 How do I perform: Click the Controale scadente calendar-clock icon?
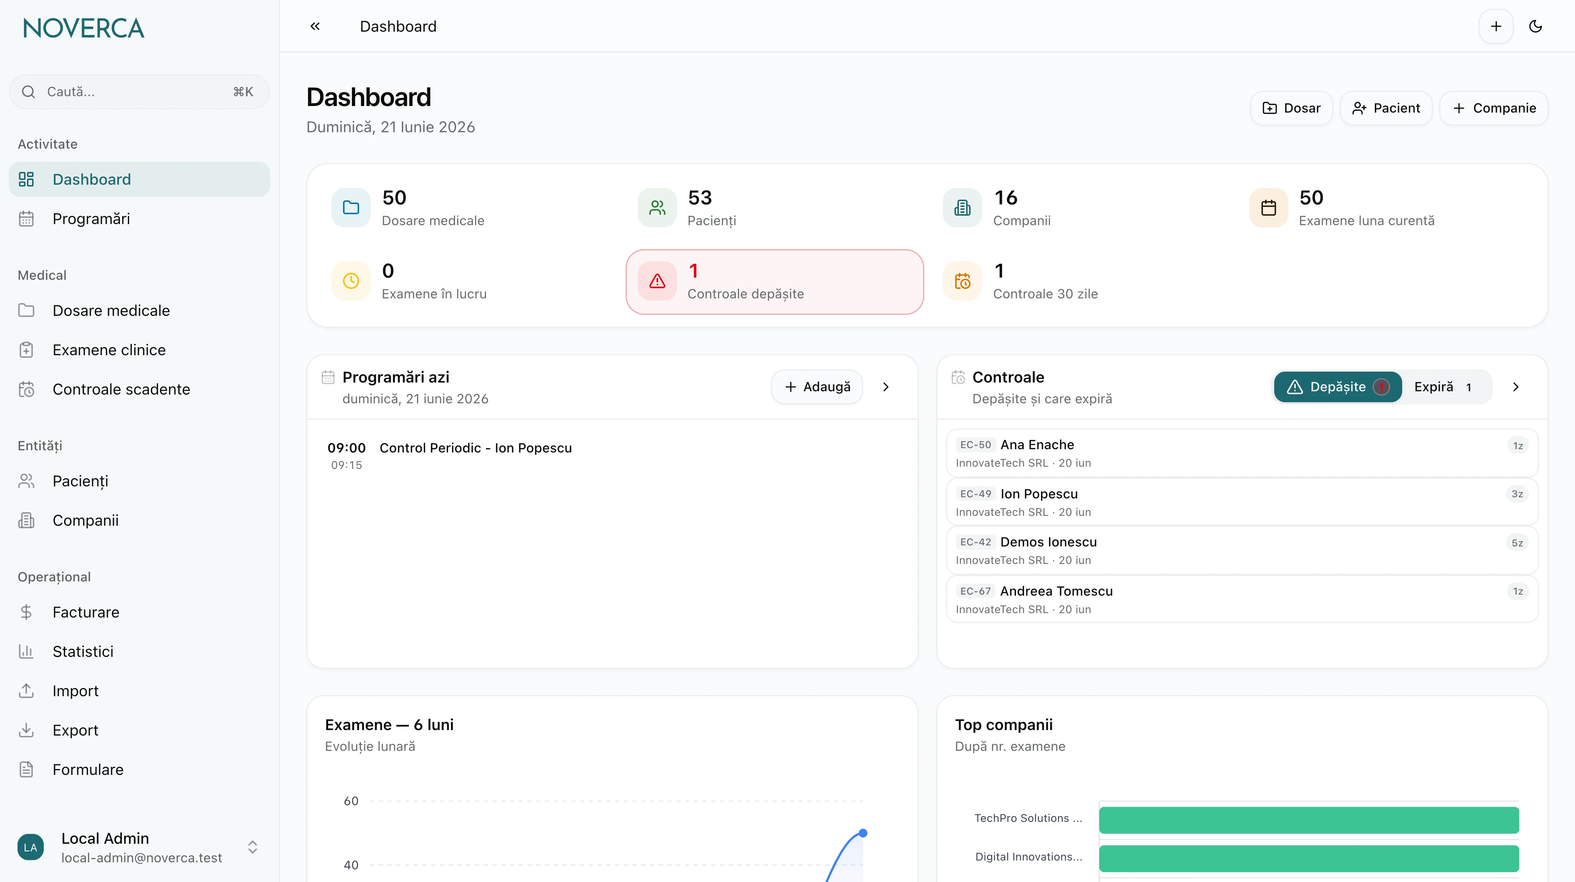[26, 389]
